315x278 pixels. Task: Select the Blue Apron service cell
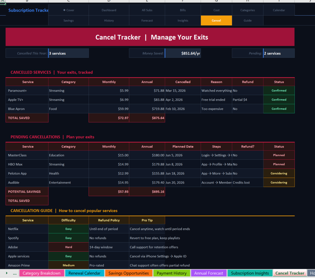[27, 109]
